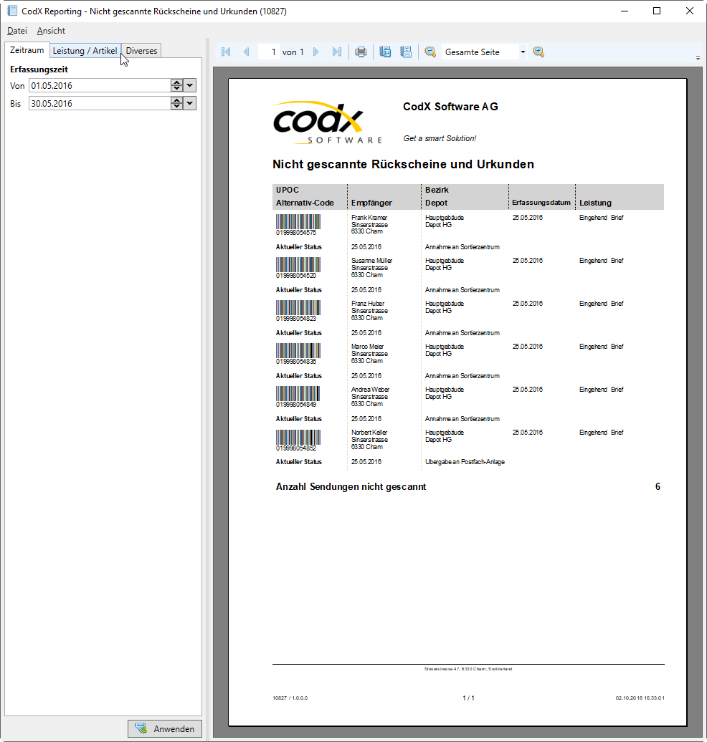707x742 pixels.
Task: Zoom in using the plus magnifier
Action: [x=538, y=52]
